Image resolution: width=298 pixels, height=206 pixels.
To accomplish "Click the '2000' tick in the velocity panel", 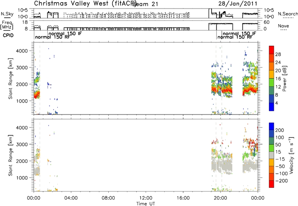I will coord(22,161).
